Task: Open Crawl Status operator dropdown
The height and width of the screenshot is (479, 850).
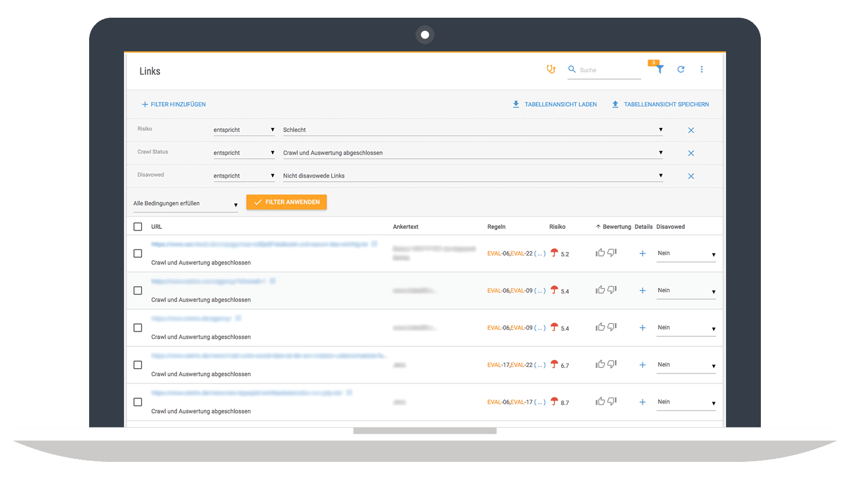Action: 244,153
